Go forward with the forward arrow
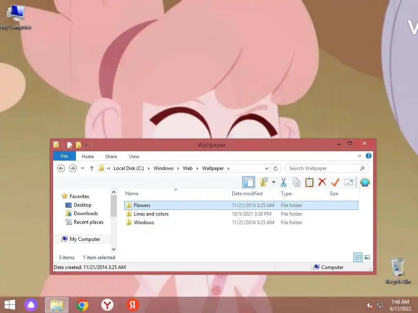 73,168
